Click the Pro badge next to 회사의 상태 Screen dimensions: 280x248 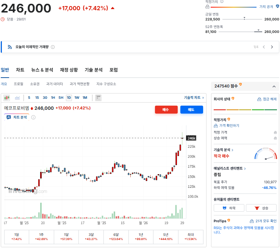233,98
